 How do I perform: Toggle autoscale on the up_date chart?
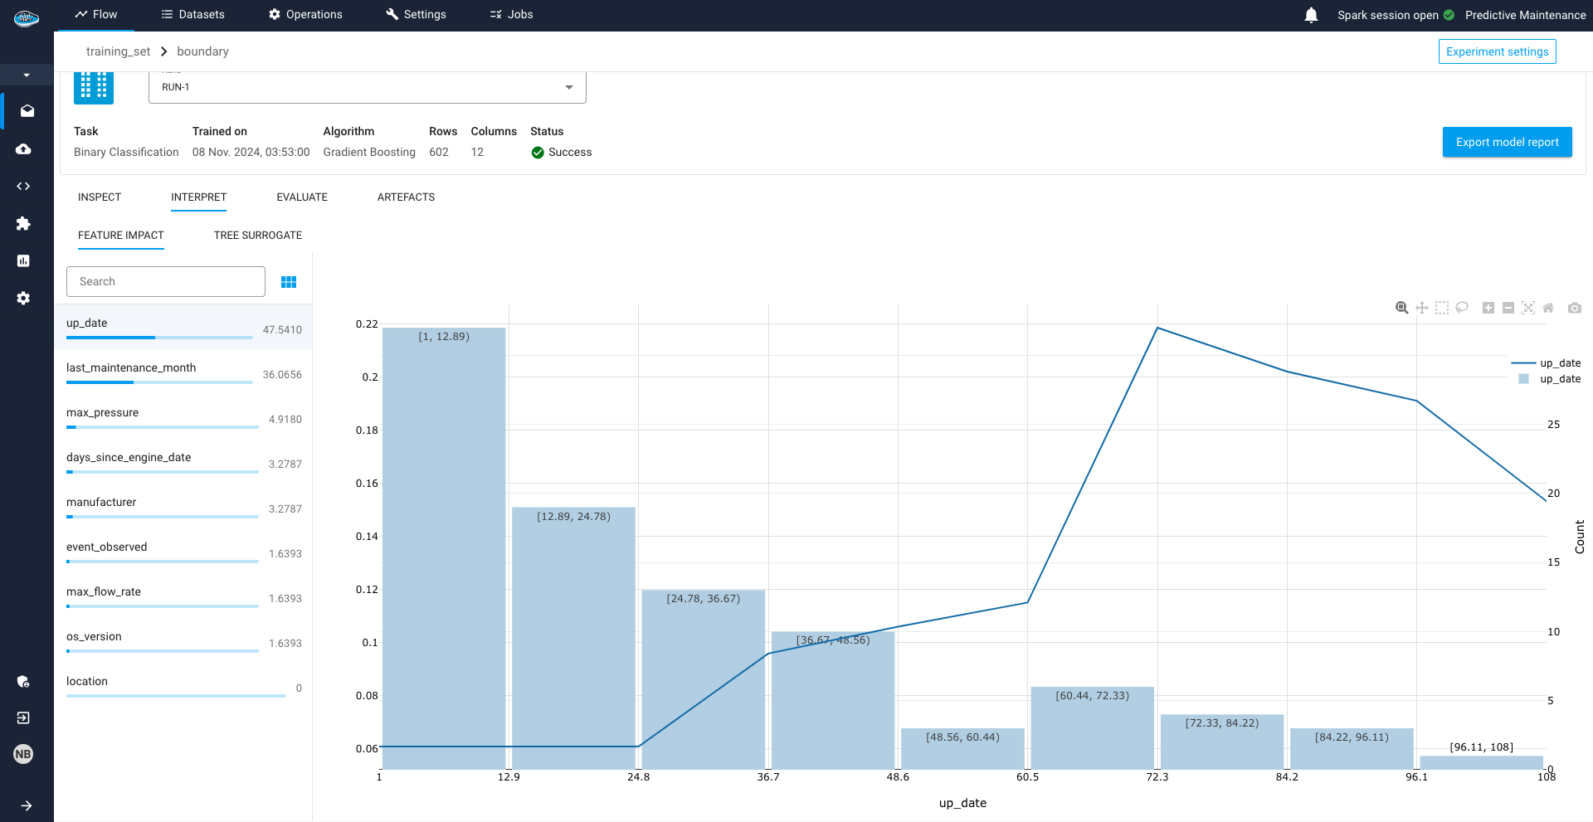[x=1528, y=307]
